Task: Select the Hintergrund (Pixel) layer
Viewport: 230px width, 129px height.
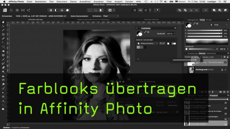Action: pos(206,70)
